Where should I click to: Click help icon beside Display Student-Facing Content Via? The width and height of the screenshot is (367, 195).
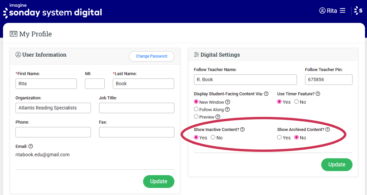[x=266, y=94]
